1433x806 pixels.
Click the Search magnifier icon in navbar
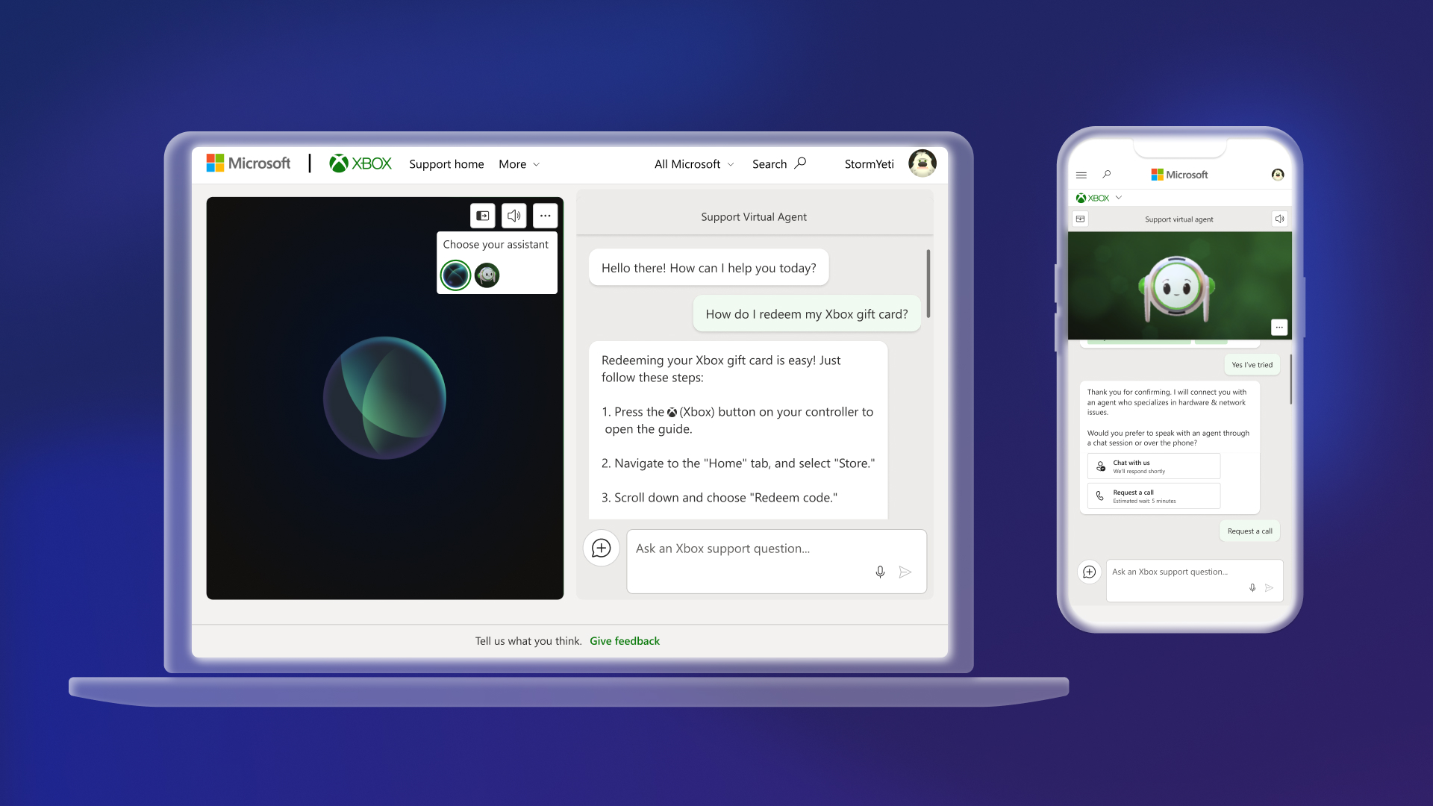click(x=800, y=163)
